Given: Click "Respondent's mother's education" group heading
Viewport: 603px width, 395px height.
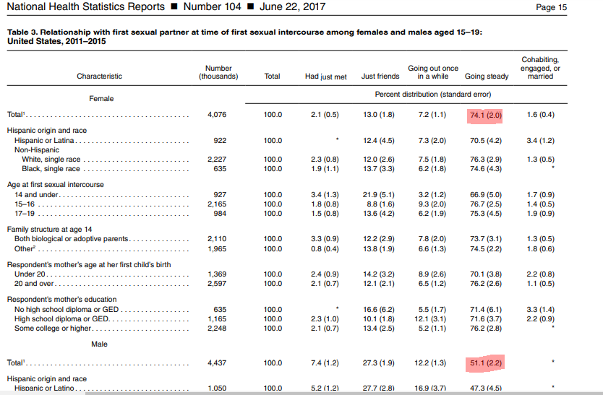Looking at the screenshot, I should (x=61, y=300).
